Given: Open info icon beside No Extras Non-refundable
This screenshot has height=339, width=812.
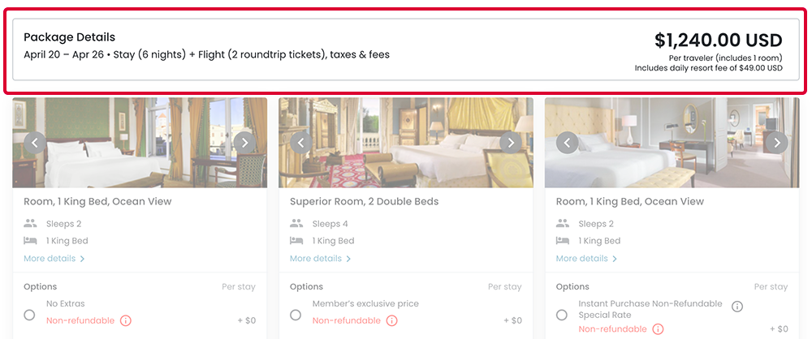Looking at the screenshot, I should tap(126, 321).
